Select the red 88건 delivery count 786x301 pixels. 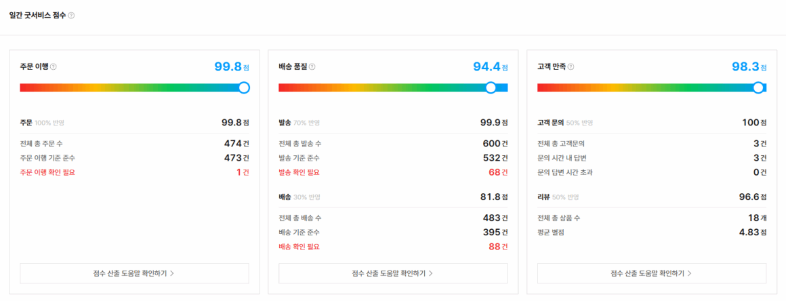click(x=497, y=247)
